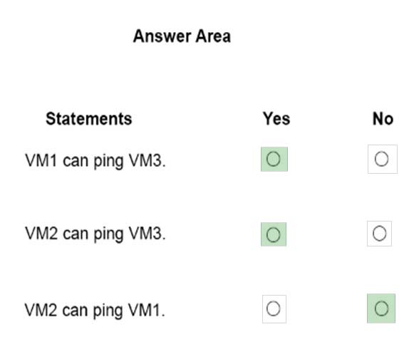
Task: Click the statement 'VM1 can ping VM3.'
Action: [x=95, y=161]
